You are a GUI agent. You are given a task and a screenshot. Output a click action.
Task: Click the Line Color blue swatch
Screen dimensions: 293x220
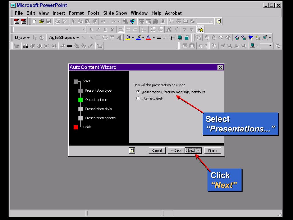point(138,38)
